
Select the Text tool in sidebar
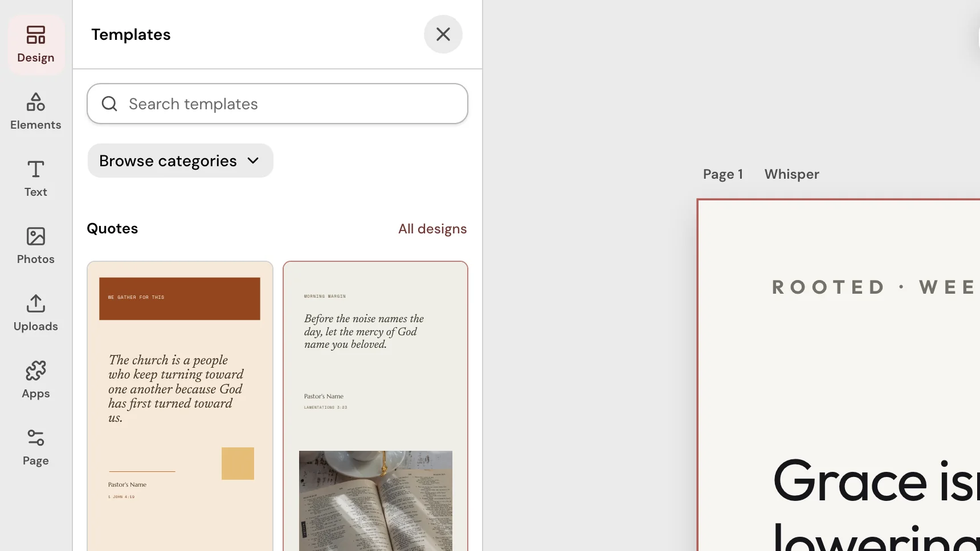[x=36, y=179]
